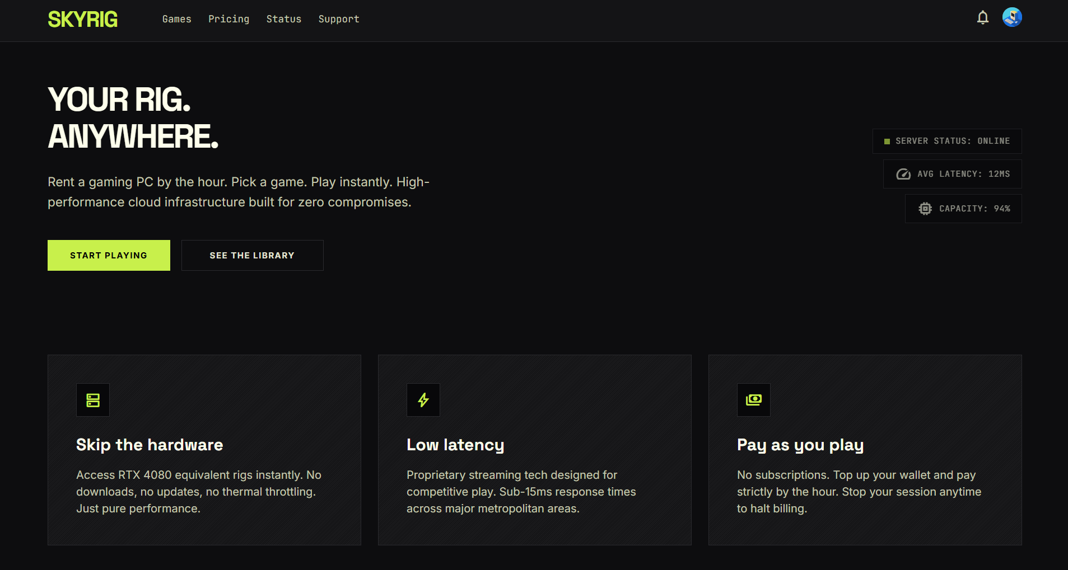Screen dimensions: 1068x570
Task: Click the Capacity: 94% badge text
Action: pos(974,209)
